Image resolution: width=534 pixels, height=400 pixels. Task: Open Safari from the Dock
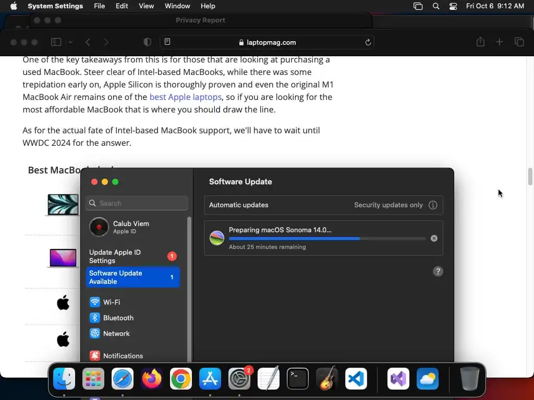pyautogui.click(x=123, y=379)
